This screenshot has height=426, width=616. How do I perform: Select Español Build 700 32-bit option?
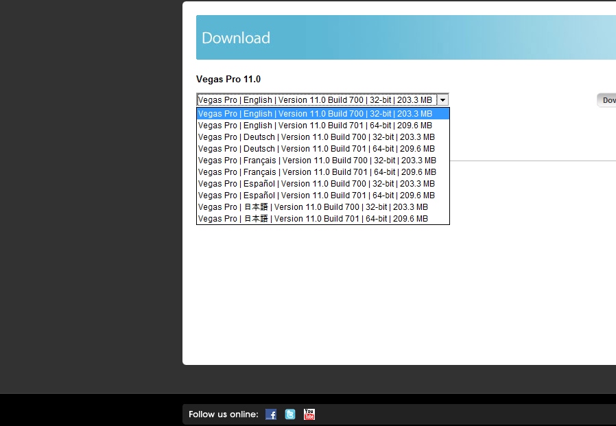(323, 184)
